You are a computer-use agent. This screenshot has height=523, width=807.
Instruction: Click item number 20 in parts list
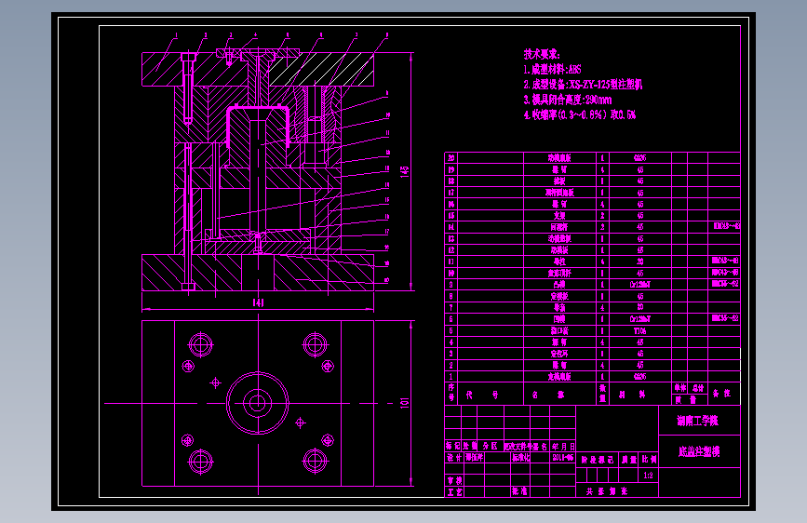451,158
